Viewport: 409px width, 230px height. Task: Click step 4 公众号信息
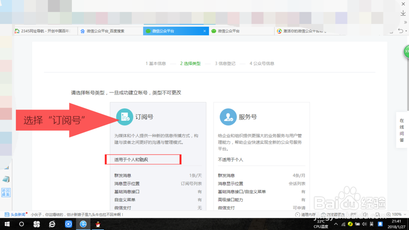(x=262, y=63)
